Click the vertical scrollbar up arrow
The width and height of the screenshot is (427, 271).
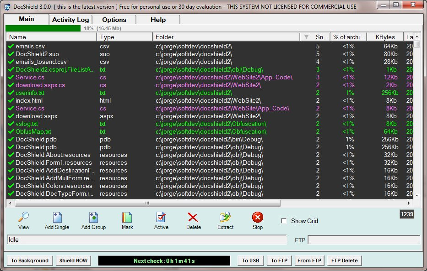tap(417, 36)
